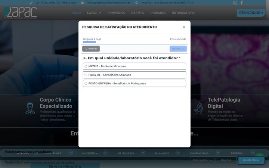Open the Personalizar cookie options dropdown

point(202,160)
